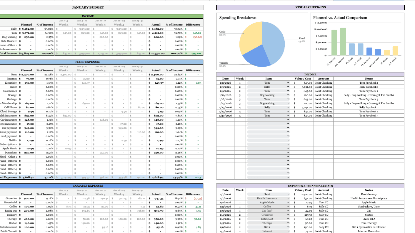Viewport: 415px width, 233px height.
Task: Select the note Health Insurance - Marketplace
Action: click(x=369, y=198)
